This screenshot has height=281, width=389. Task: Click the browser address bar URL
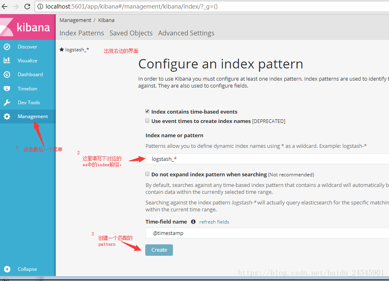click(131, 7)
